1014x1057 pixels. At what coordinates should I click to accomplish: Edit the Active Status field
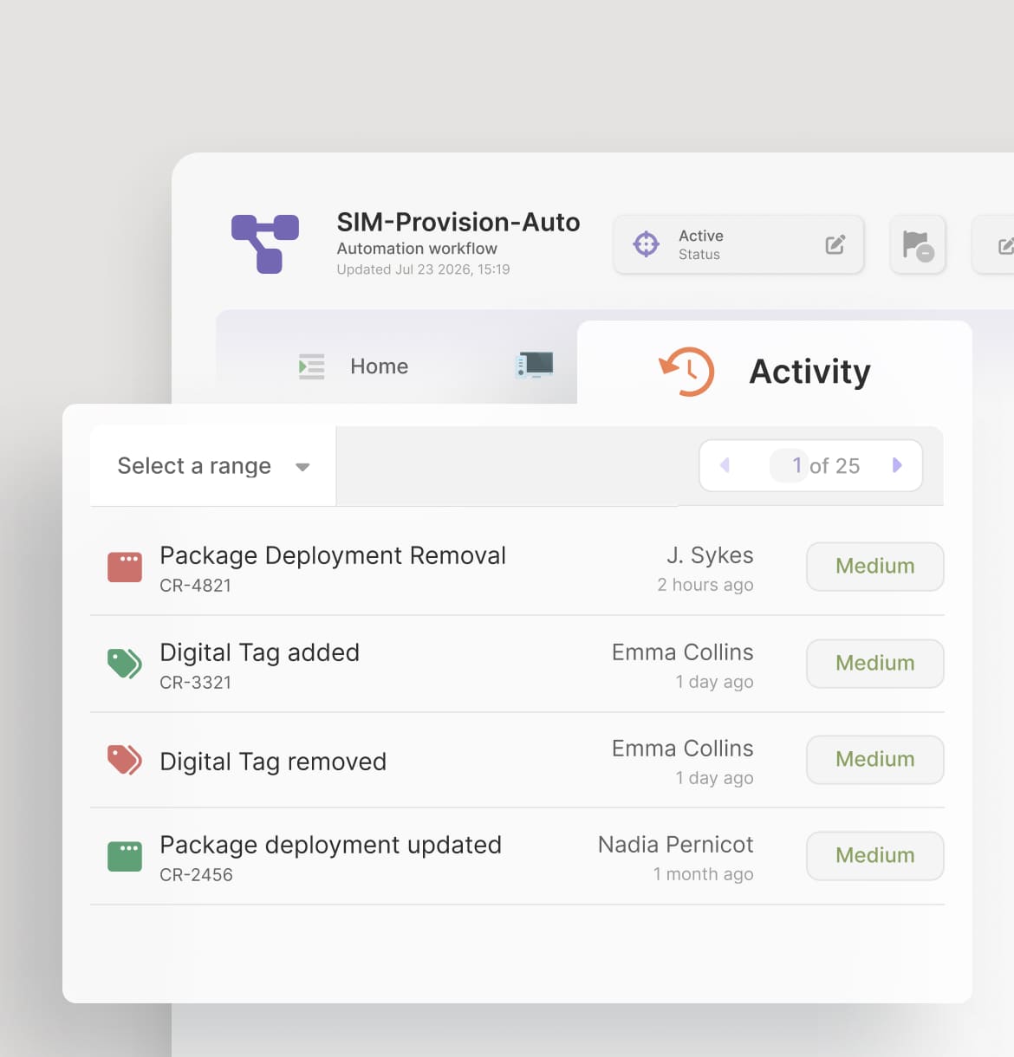coord(835,244)
